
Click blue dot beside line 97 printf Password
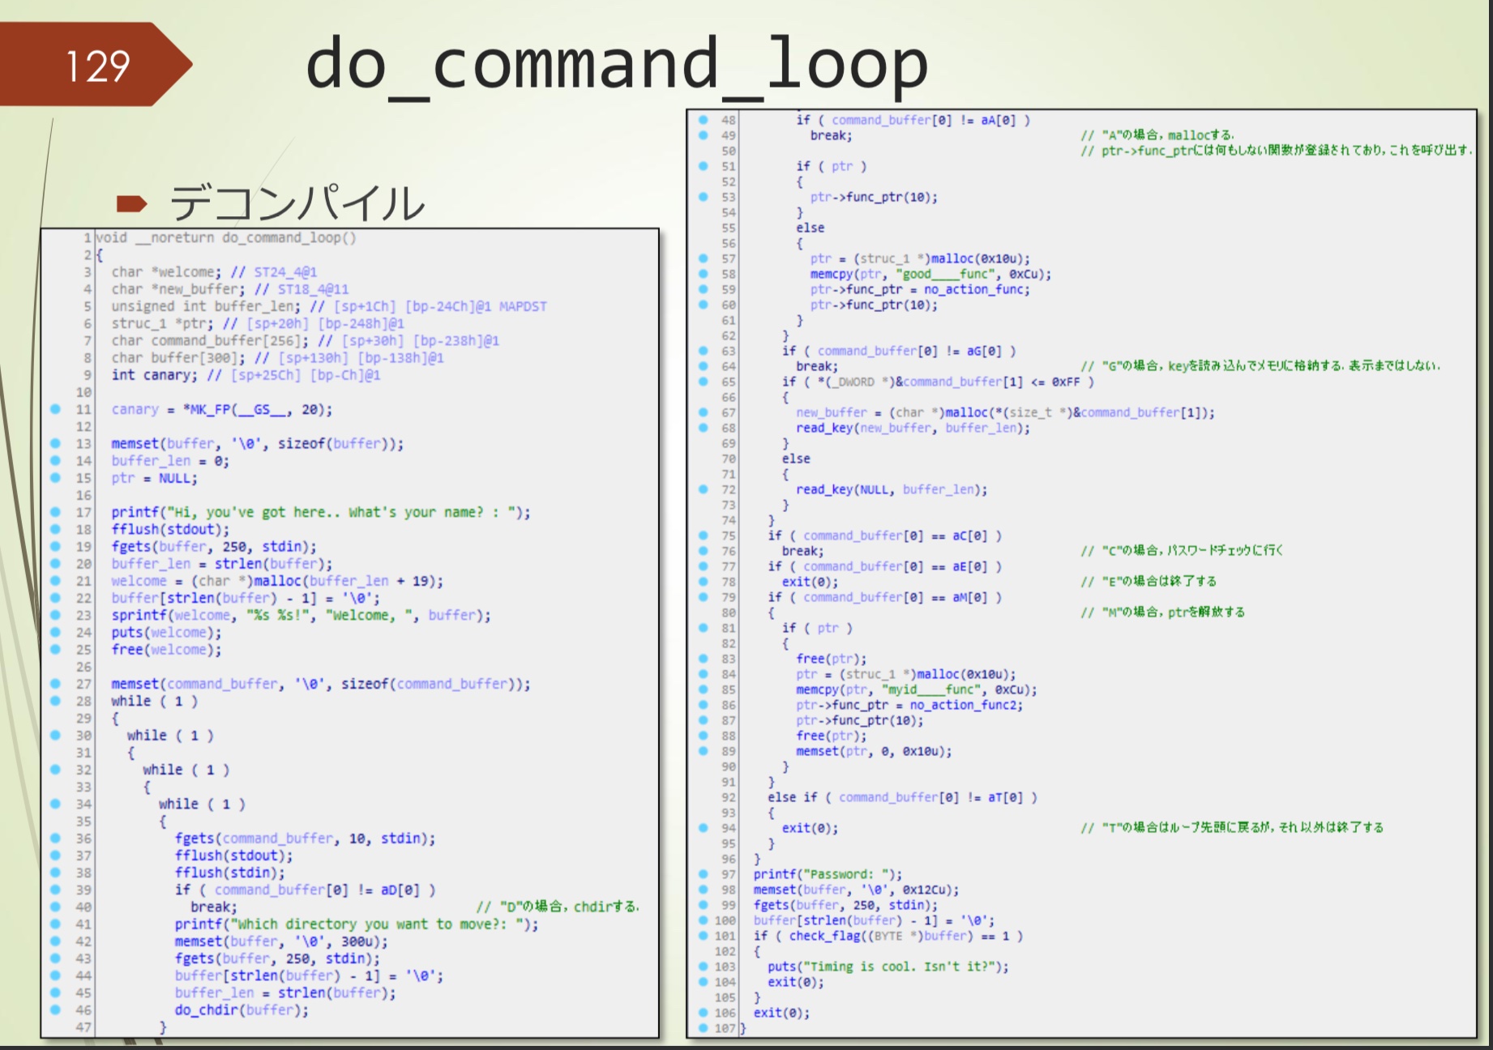coord(703,874)
